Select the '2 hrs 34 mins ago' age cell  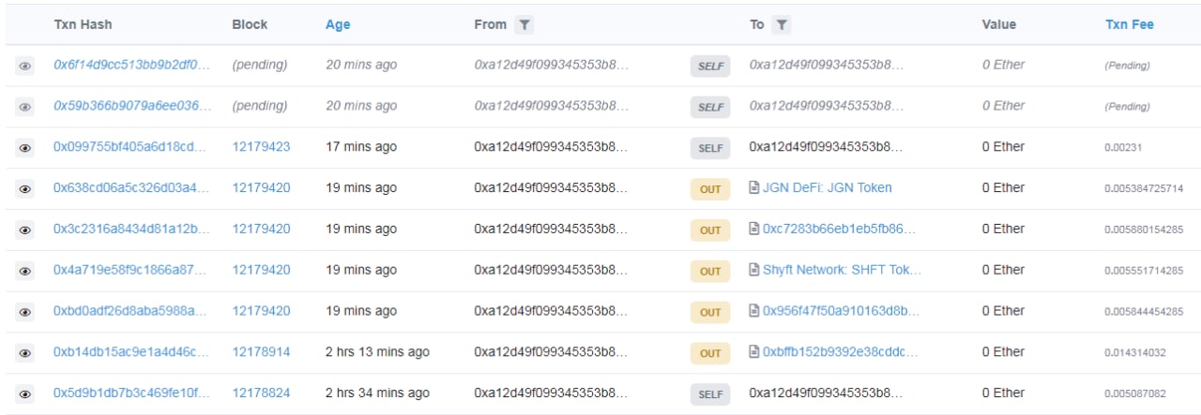point(377,393)
